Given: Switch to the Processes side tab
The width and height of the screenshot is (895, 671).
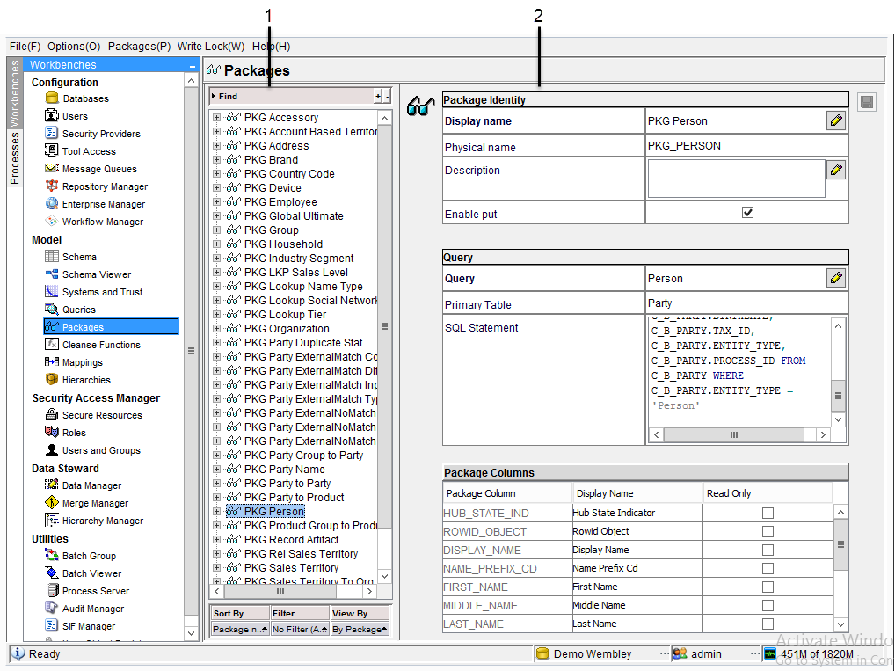Looking at the screenshot, I should click(x=14, y=157).
